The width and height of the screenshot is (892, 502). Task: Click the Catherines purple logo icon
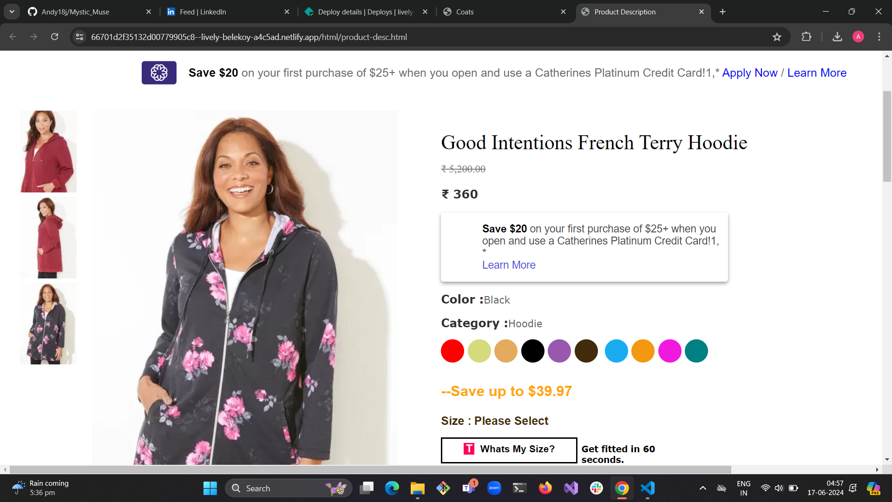coord(159,73)
